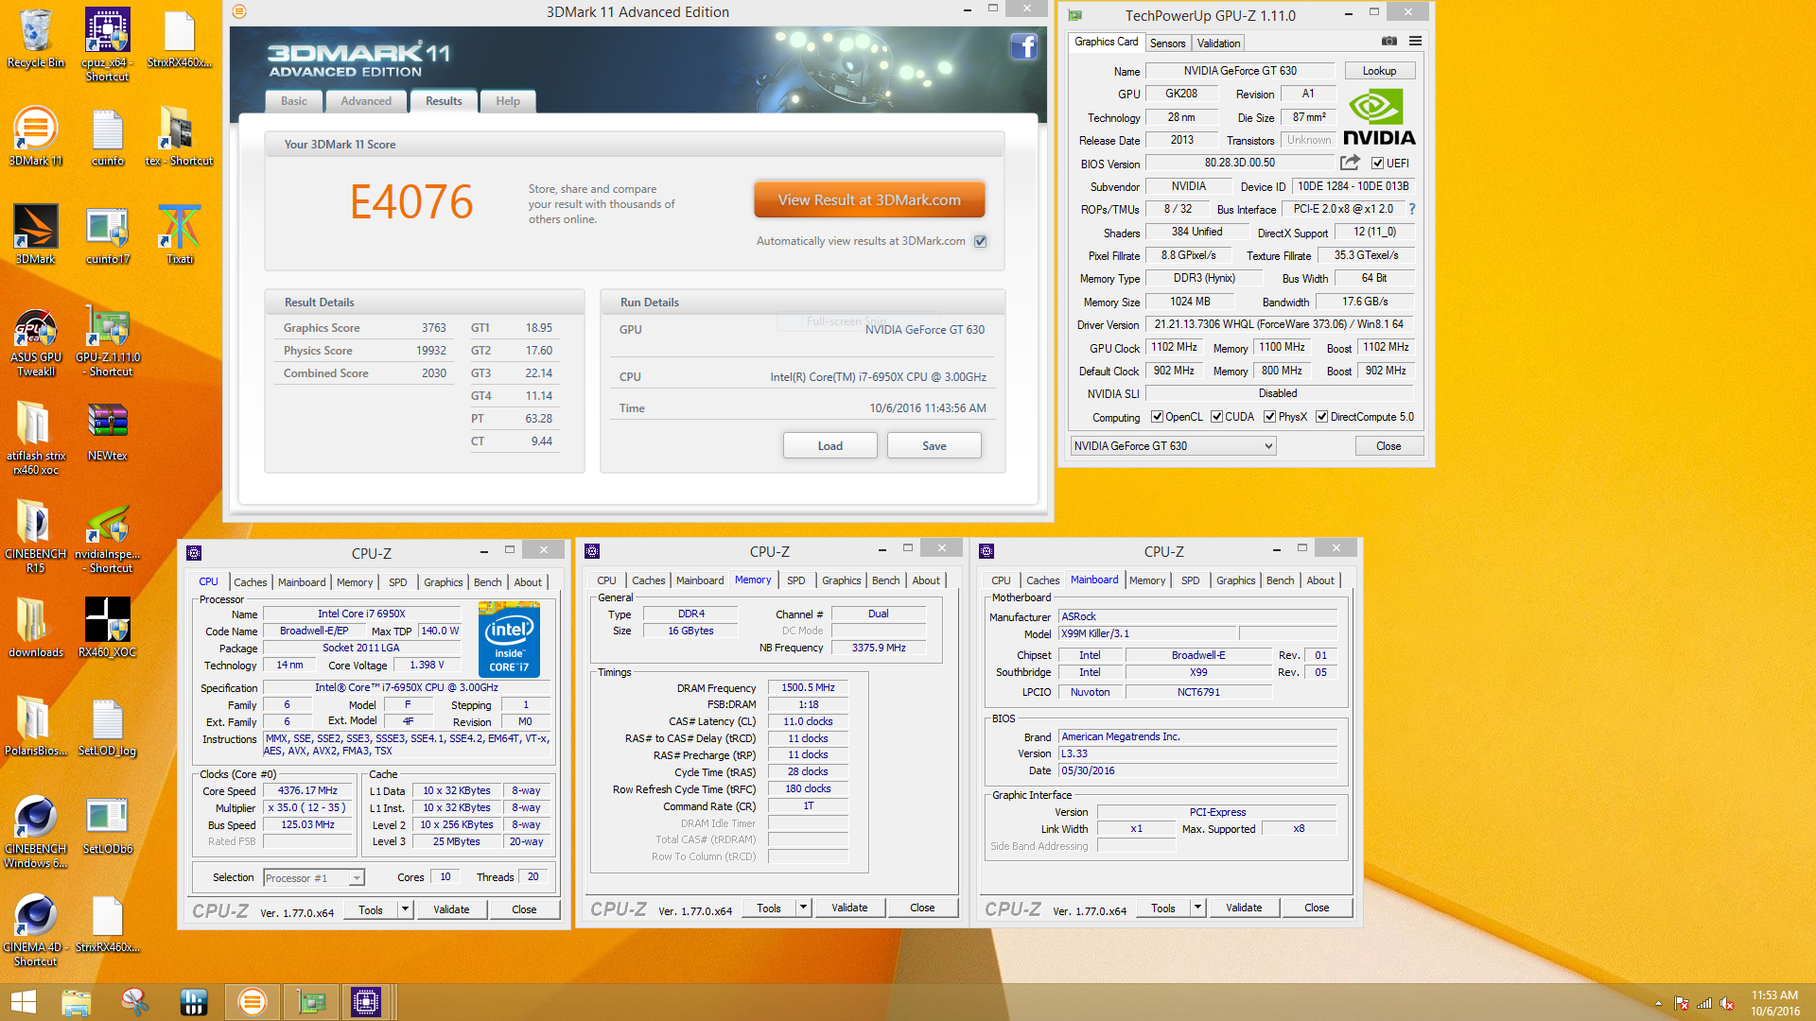The height and width of the screenshot is (1021, 1816).
Task: Open the SPD tab in the middle CPU-Z window
Action: click(x=796, y=580)
